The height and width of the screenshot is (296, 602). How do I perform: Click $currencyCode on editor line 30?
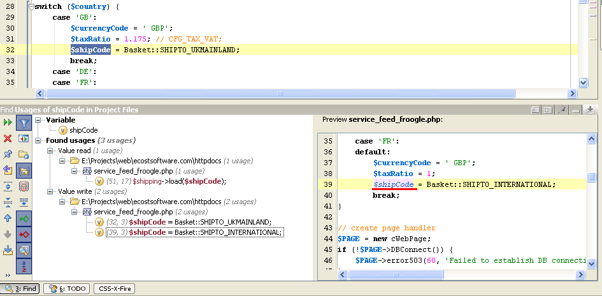click(x=99, y=28)
